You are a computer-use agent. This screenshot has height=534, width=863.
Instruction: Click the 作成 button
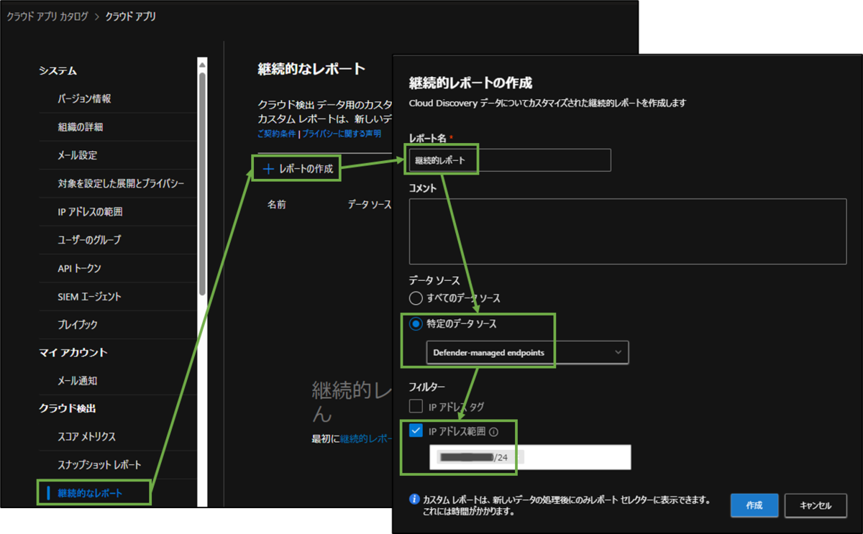pos(754,505)
